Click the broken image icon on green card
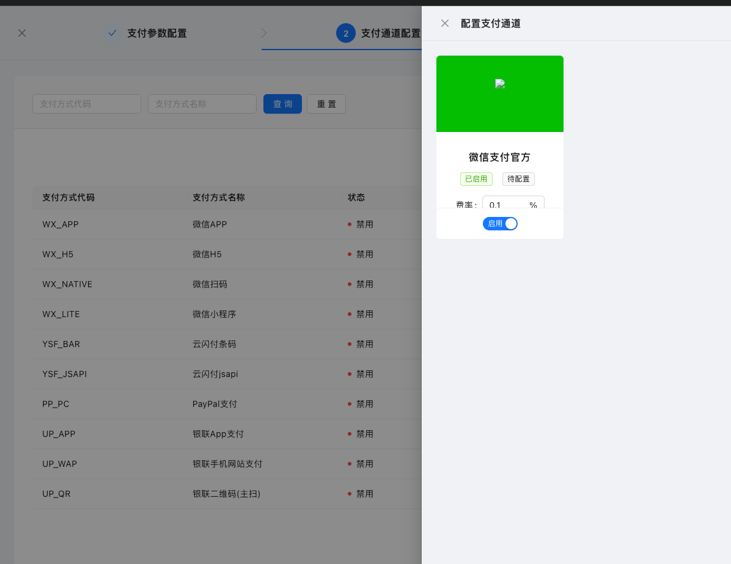731x564 pixels. pos(500,84)
